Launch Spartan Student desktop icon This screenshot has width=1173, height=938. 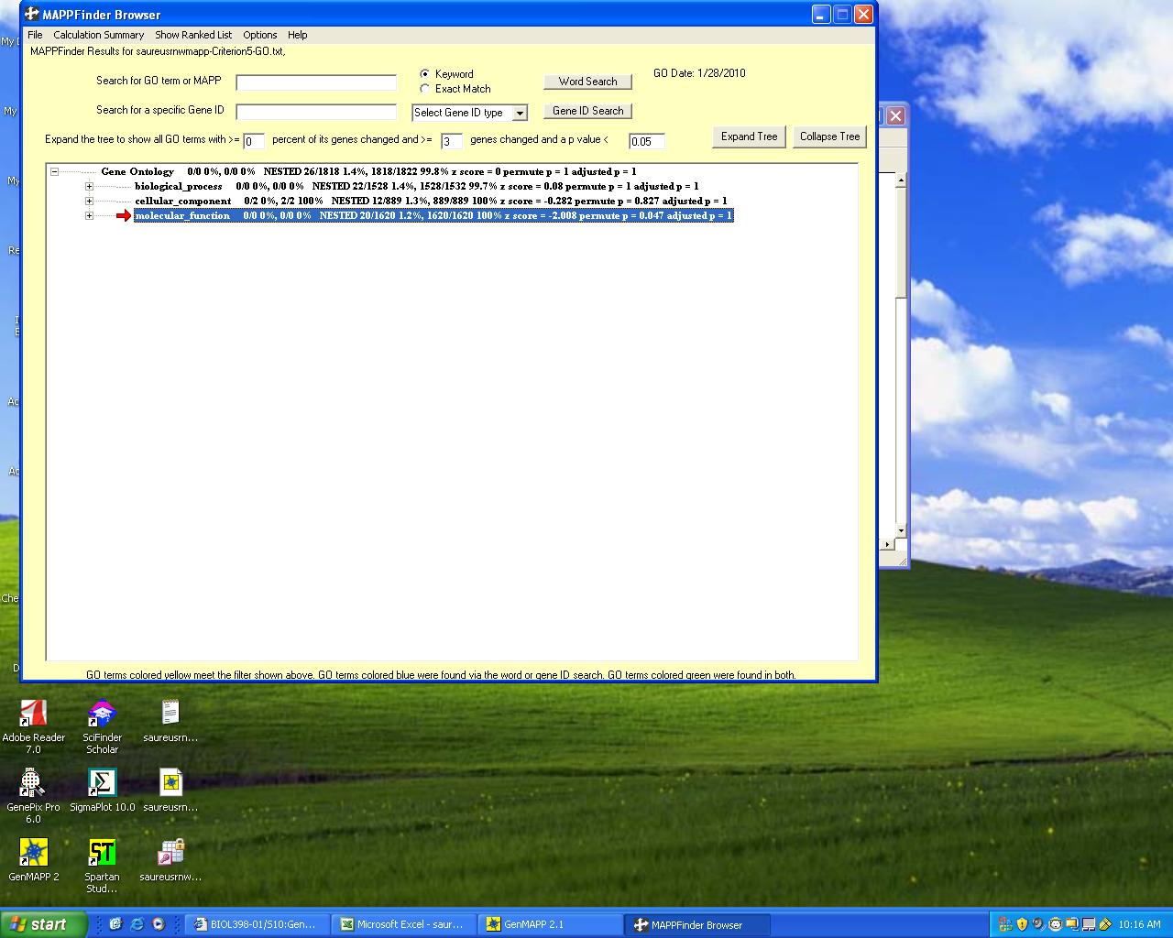coord(102,853)
